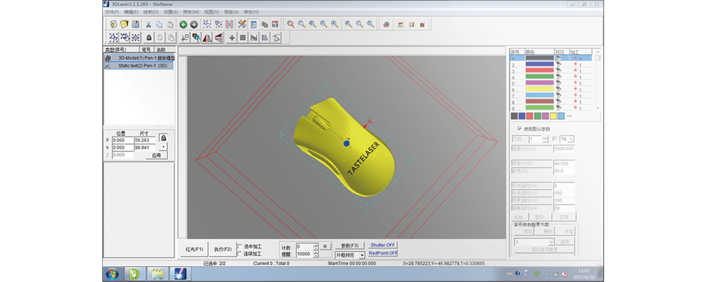
Task: Click the 红光(F1) button
Action: click(195, 249)
